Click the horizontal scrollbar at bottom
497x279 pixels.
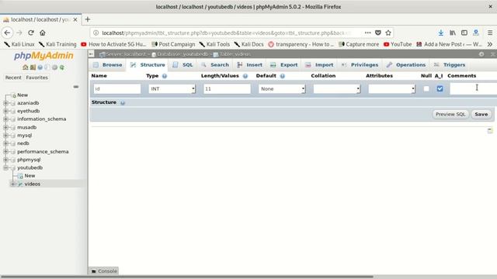point(187,277)
